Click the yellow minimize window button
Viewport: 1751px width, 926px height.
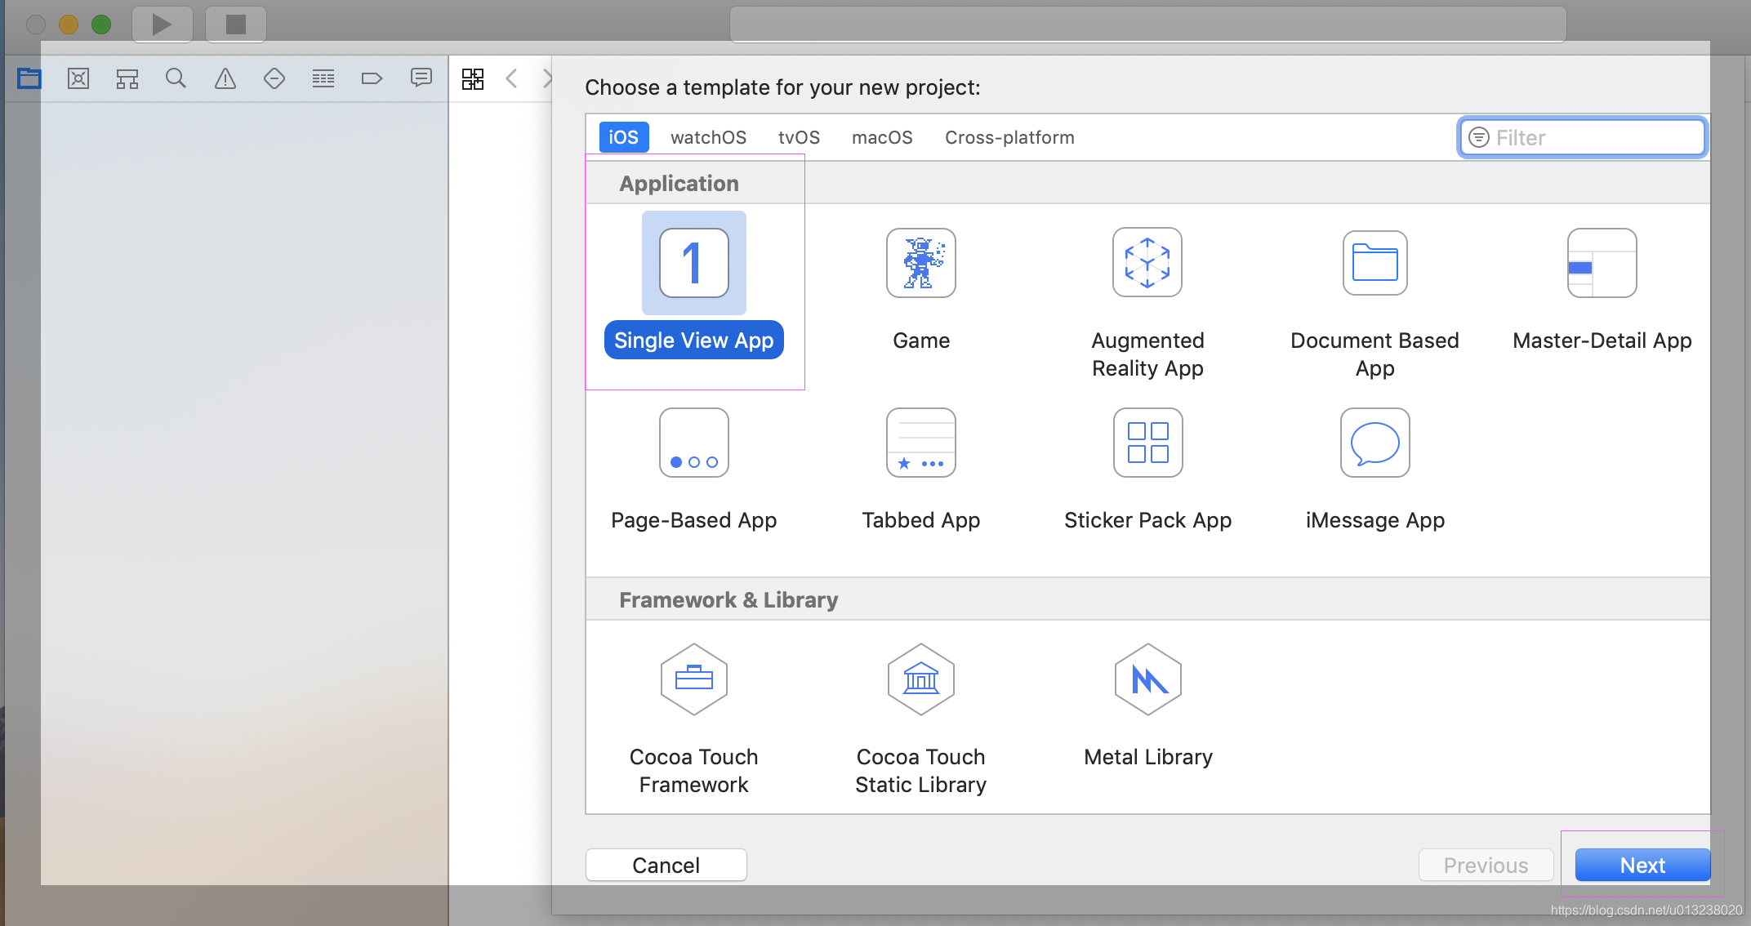pos(69,24)
